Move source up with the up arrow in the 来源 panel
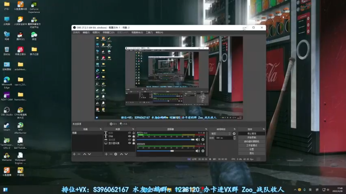346x194 pixels. coord(122,154)
